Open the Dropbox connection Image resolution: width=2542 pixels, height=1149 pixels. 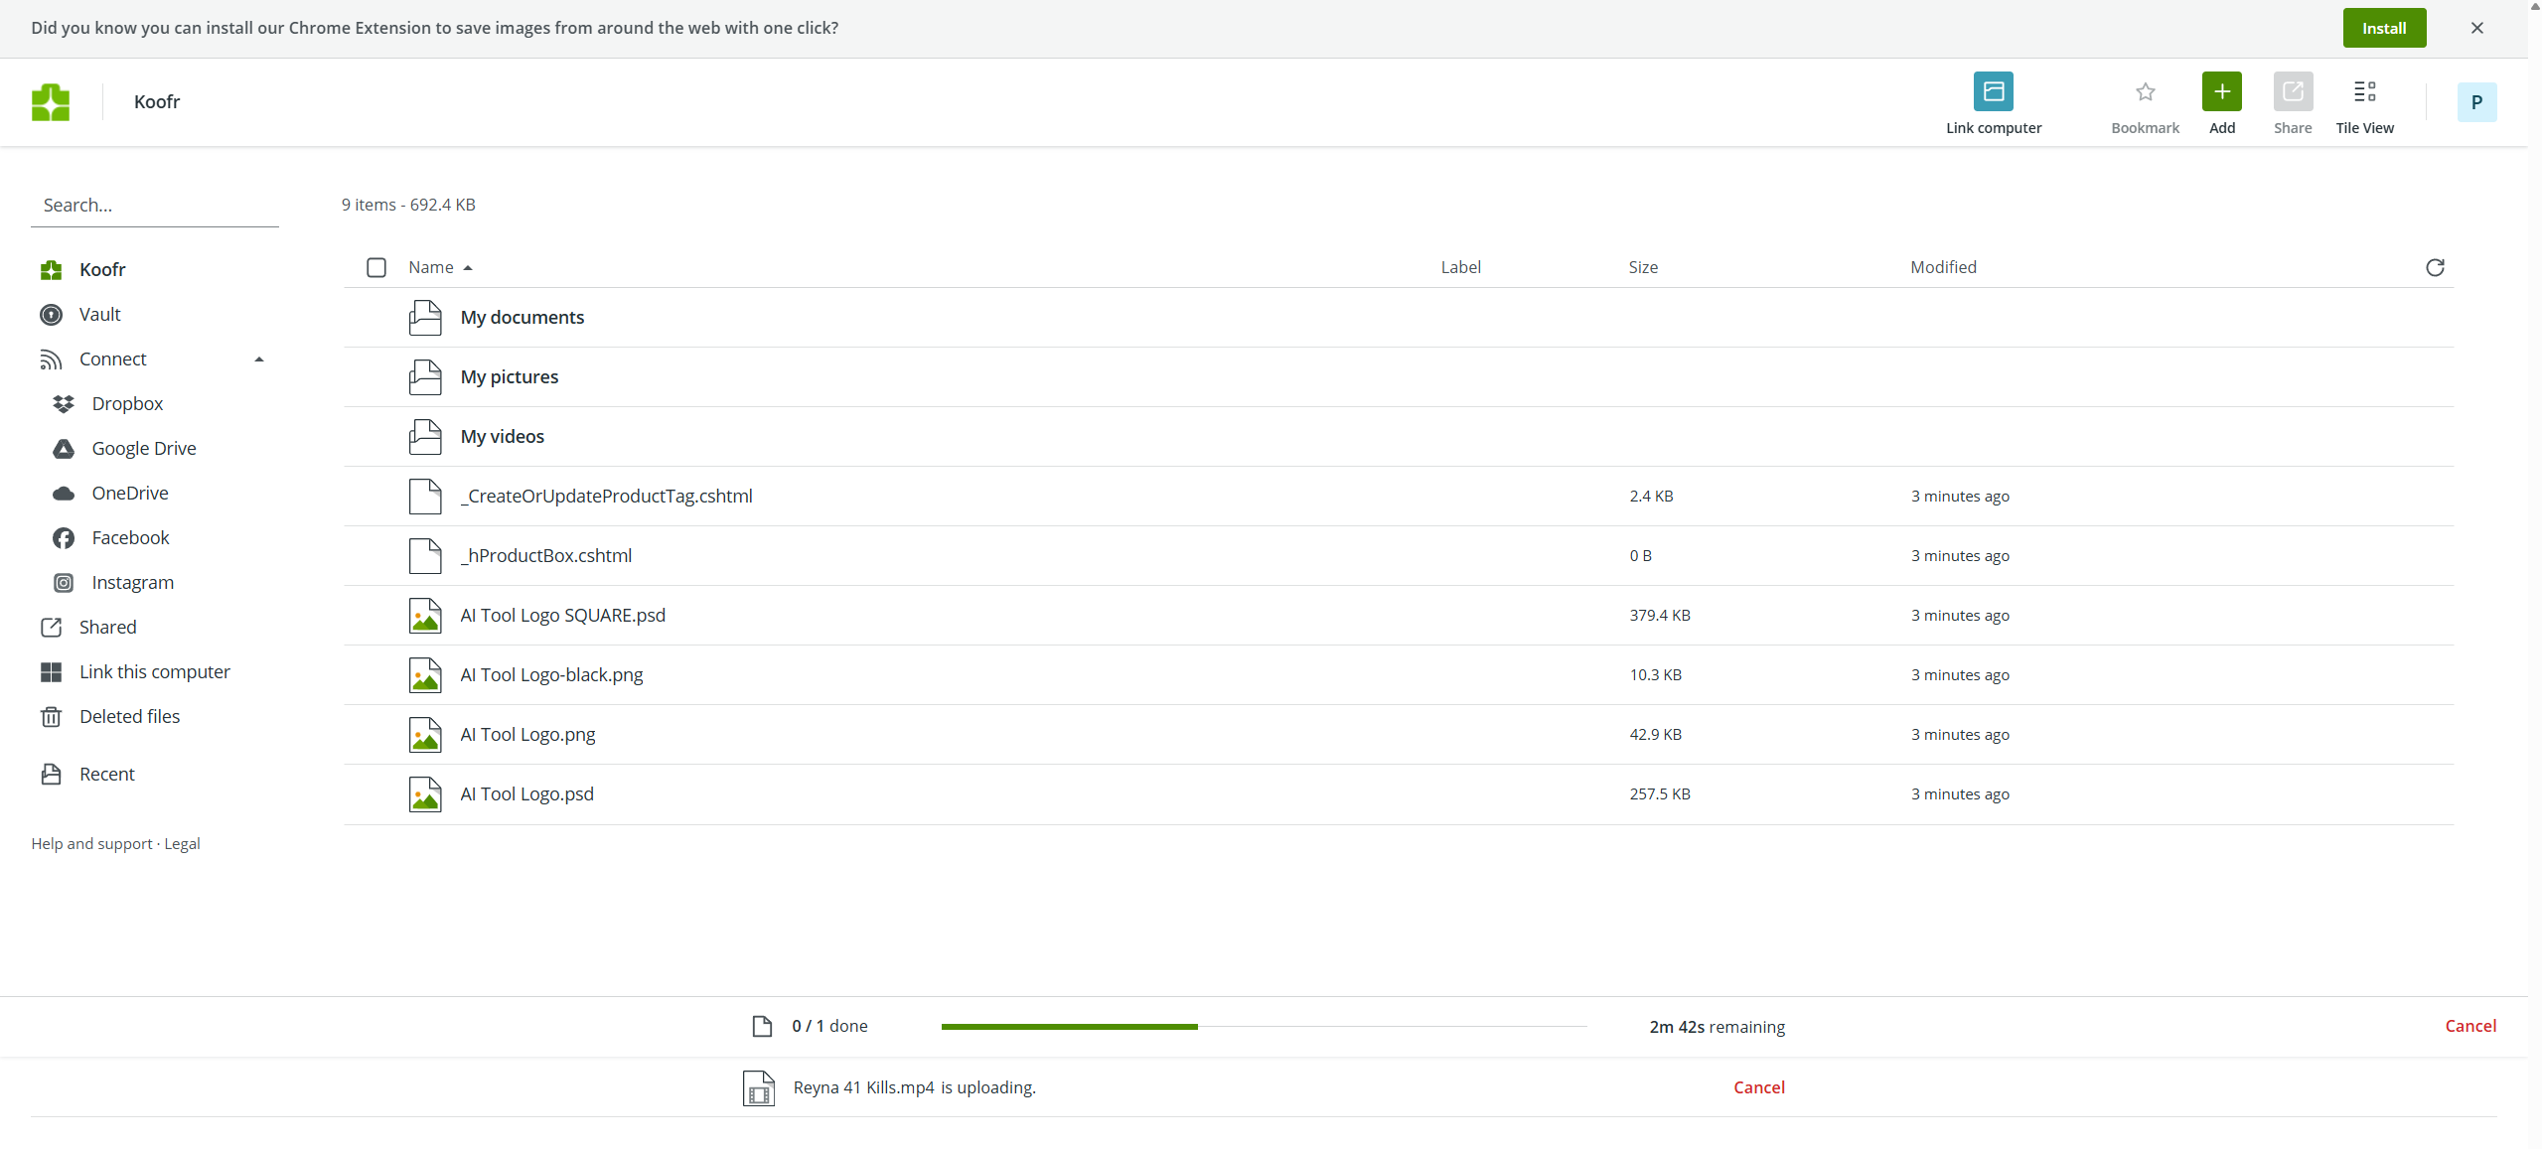pyautogui.click(x=126, y=403)
